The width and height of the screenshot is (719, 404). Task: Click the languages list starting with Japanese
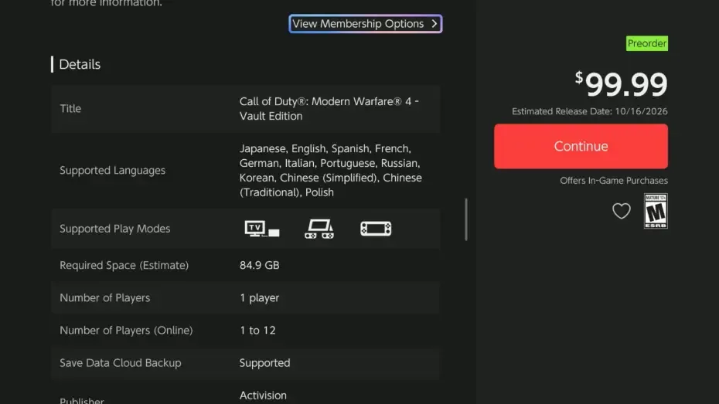pos(330,171)
